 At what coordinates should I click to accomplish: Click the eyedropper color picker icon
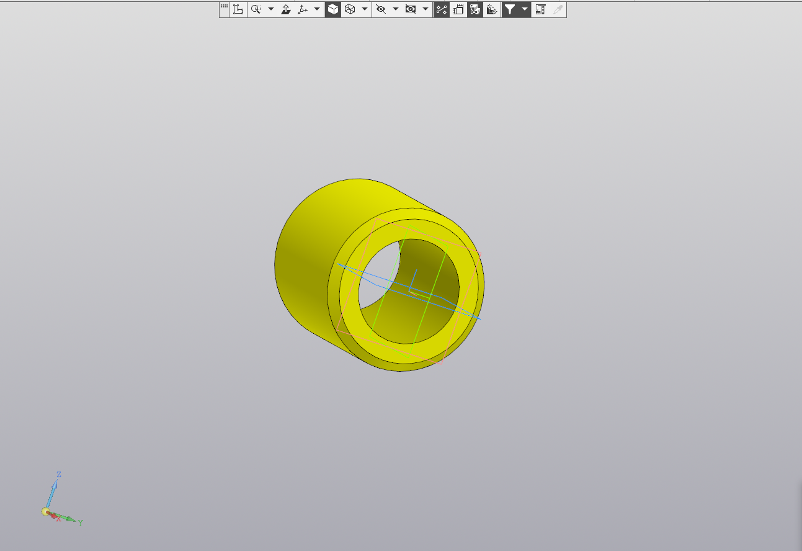point(558,9)
